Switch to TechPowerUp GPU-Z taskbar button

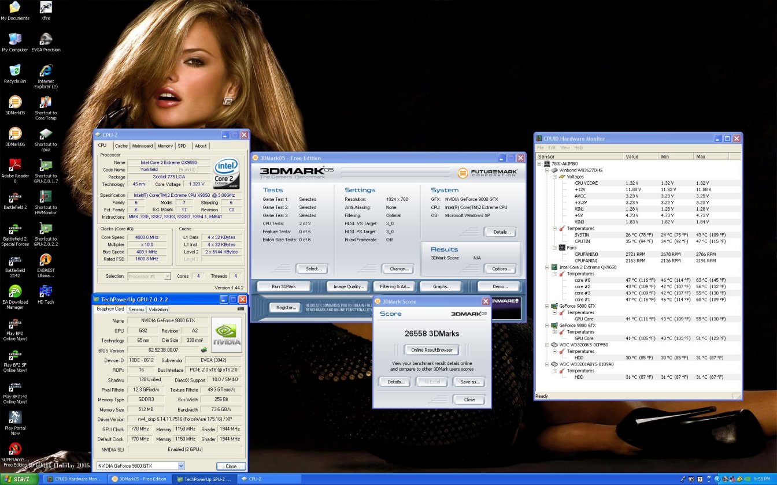(x=205, y=479)
